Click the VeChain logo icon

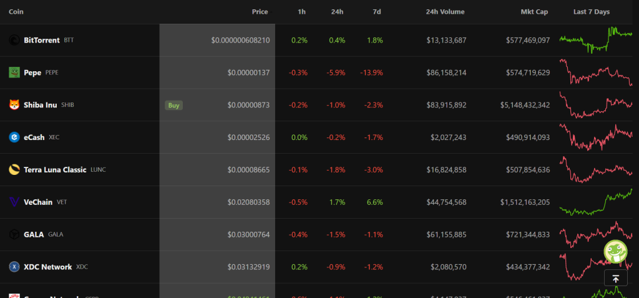pos(14,202)
